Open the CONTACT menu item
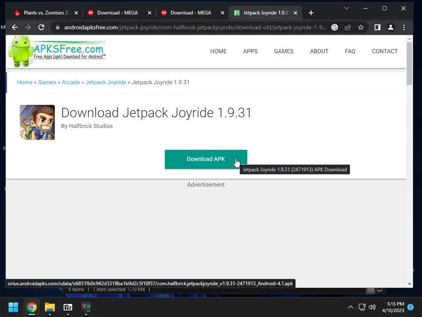Viewport: 422px width, 317px height. [384, 51]
